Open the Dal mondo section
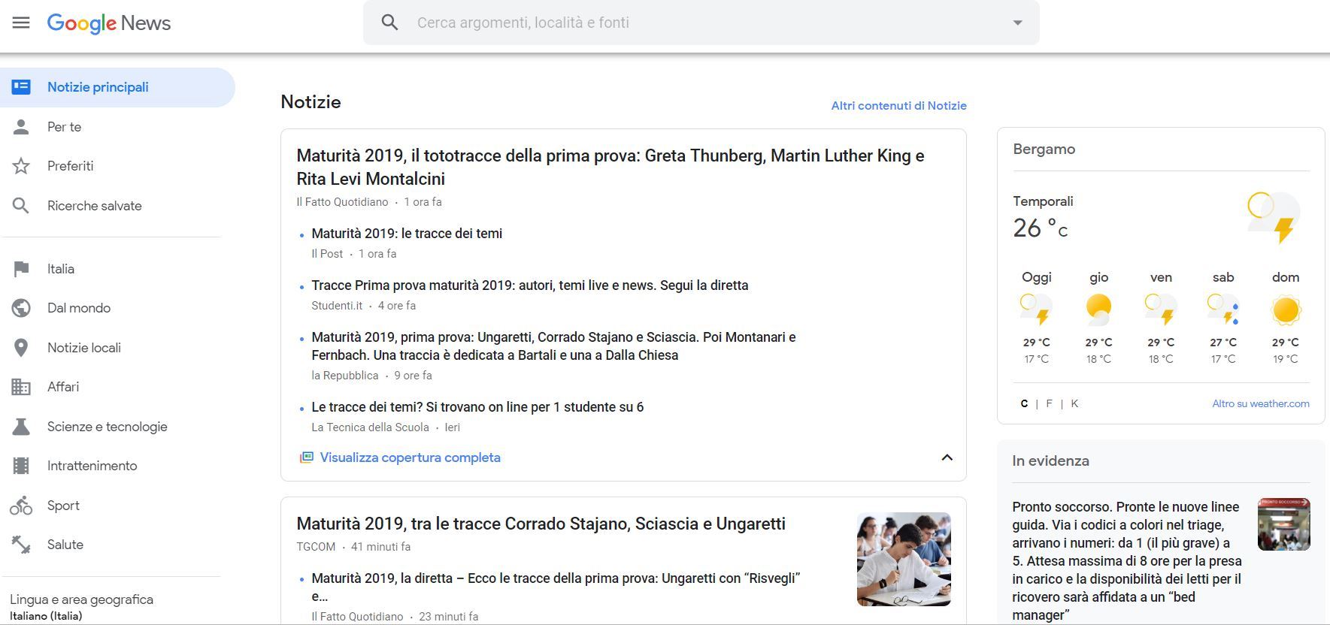The image size is (1330, 625). point(79,308)
